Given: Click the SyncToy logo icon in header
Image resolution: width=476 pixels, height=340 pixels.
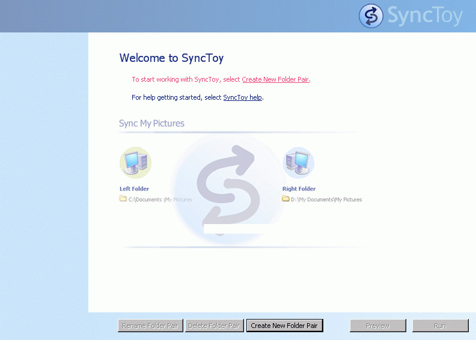Looking at the screenshot, I should [x=371, y=16].
